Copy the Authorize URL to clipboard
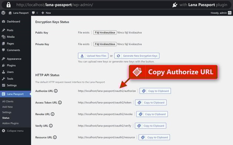The image size is (233, 145). pyautogui.click(x=155, y=91)
